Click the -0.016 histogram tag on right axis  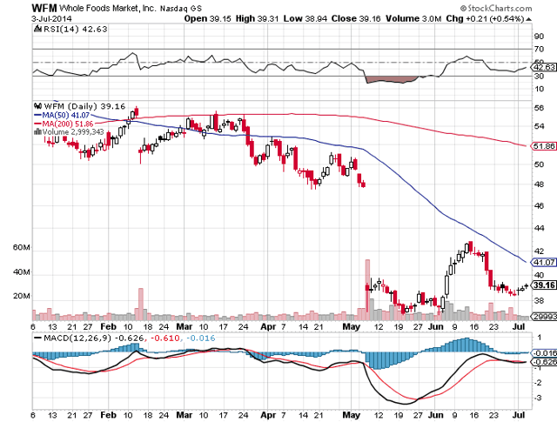[x=544, y=352]
